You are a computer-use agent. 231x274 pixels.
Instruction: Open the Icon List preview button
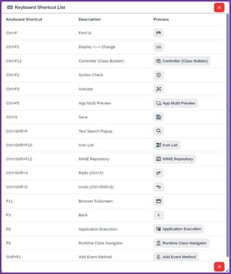click(x=167, y=145)
